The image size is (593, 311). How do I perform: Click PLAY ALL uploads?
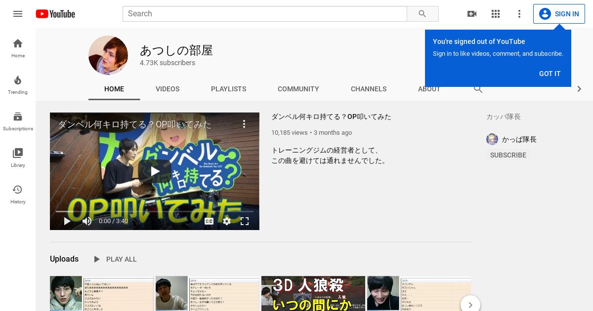point(115,259)
